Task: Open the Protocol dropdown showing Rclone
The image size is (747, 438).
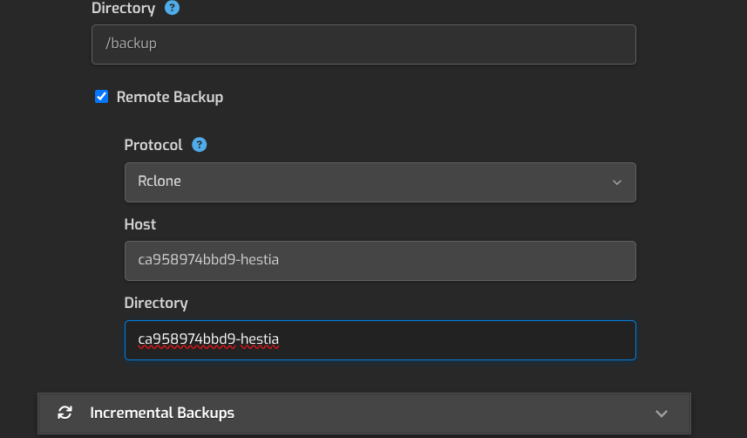Action: 380,182
